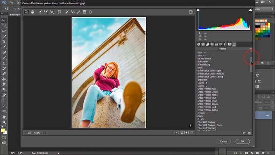
Task: Pick the White Balance eyedropper tool
Action: [x=40, y=12]
